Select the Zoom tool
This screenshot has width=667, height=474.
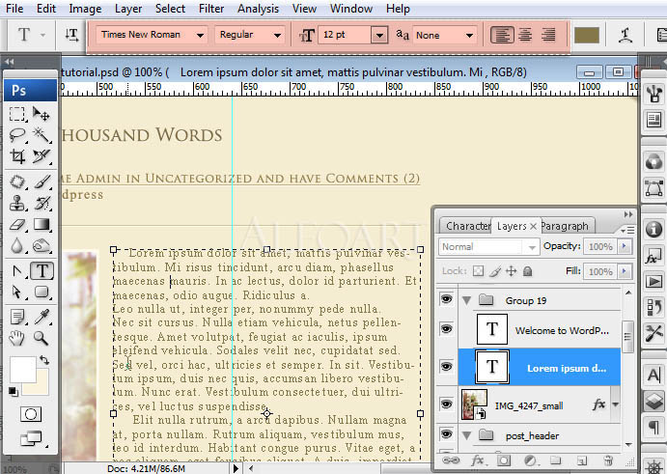[x=42, y=338]
